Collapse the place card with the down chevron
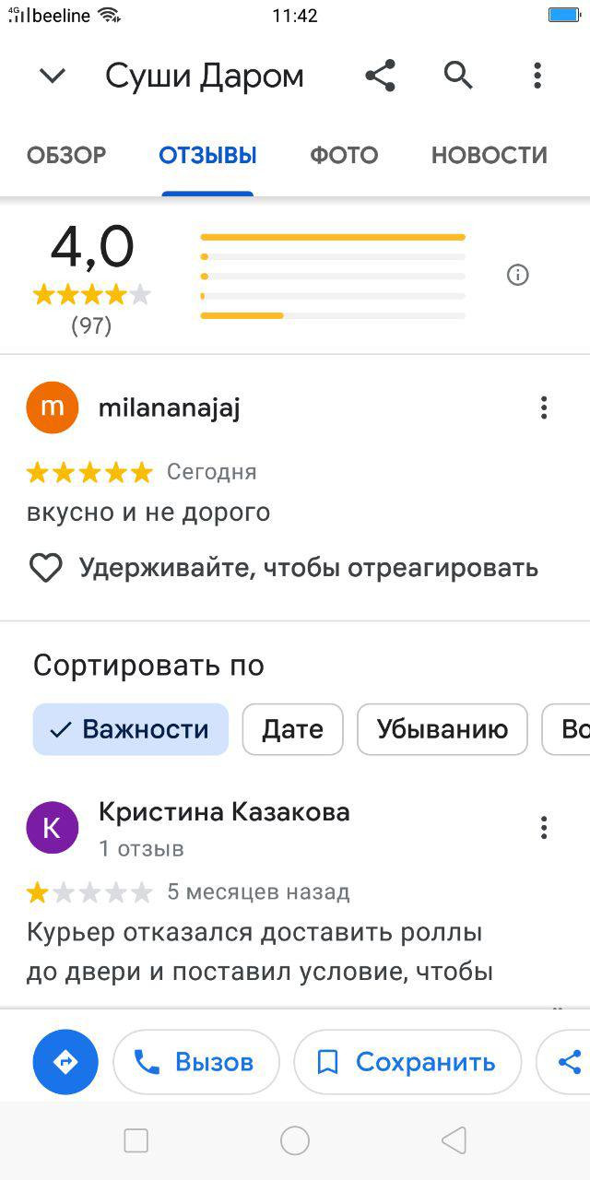This screenshot has height=1180, width=590. pos(53,76)
